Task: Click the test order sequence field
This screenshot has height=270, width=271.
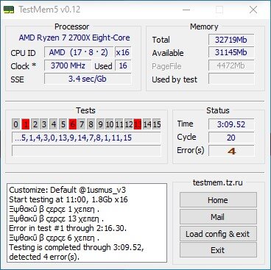Action: pyautogui.click(x=86, y=138)
